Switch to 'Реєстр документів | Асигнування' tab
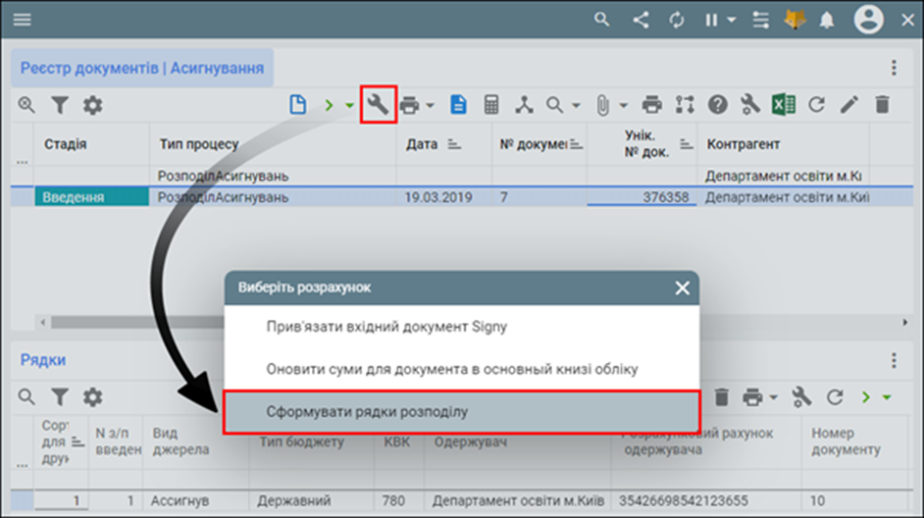 (x=142, y=69)
